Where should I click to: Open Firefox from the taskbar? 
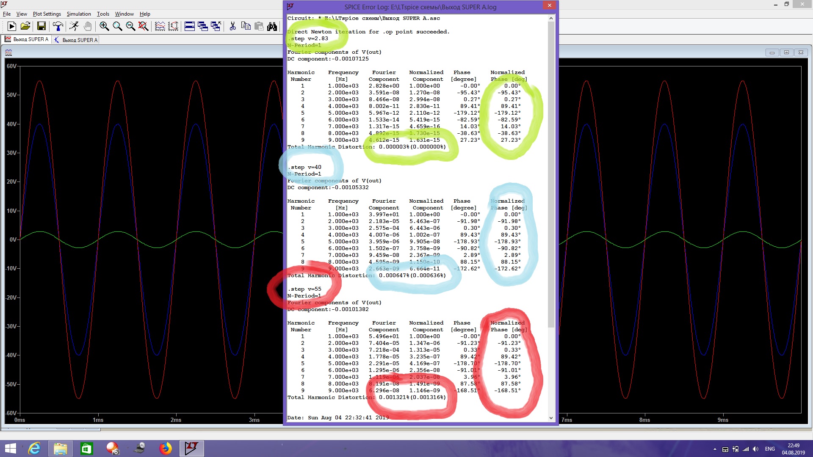[x=166, y=449]
